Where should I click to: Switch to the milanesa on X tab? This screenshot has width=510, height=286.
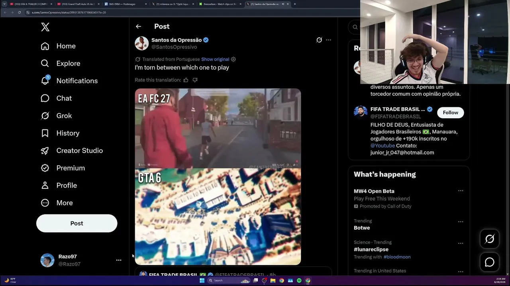click(173, 4)
